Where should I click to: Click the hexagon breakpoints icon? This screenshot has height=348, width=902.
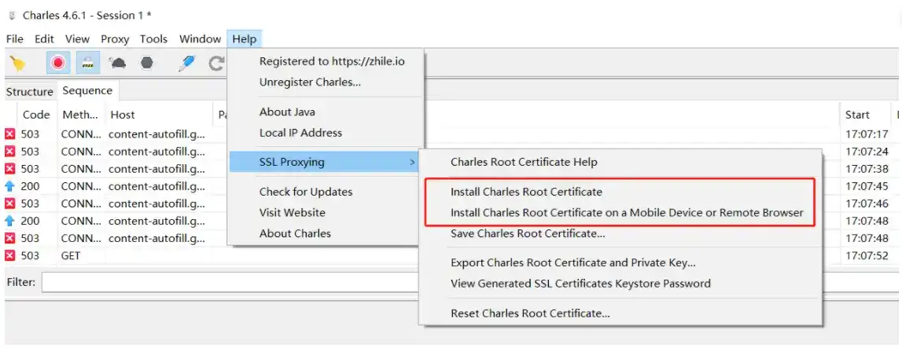point(146,64)
